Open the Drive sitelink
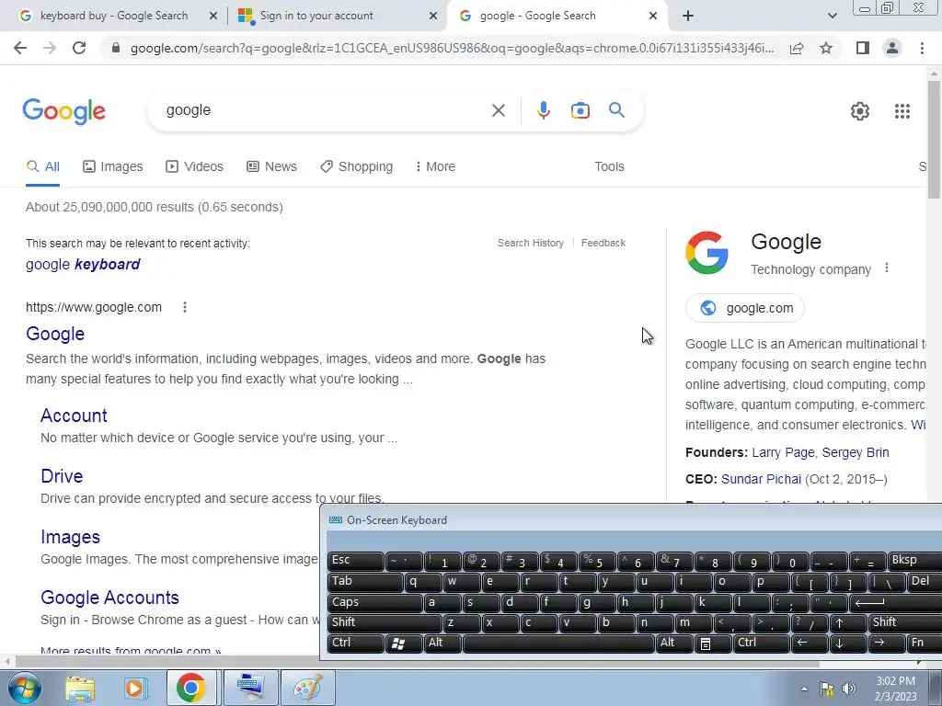The width and height of the screenshot is (942, 706). click(62, 476)
